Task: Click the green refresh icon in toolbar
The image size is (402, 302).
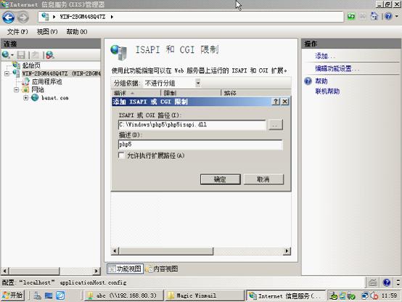Action: point(351,17)
